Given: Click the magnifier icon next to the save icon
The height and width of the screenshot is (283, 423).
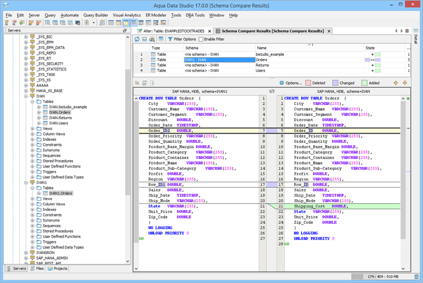Looking at the screenshot, I should click(152, 39).
